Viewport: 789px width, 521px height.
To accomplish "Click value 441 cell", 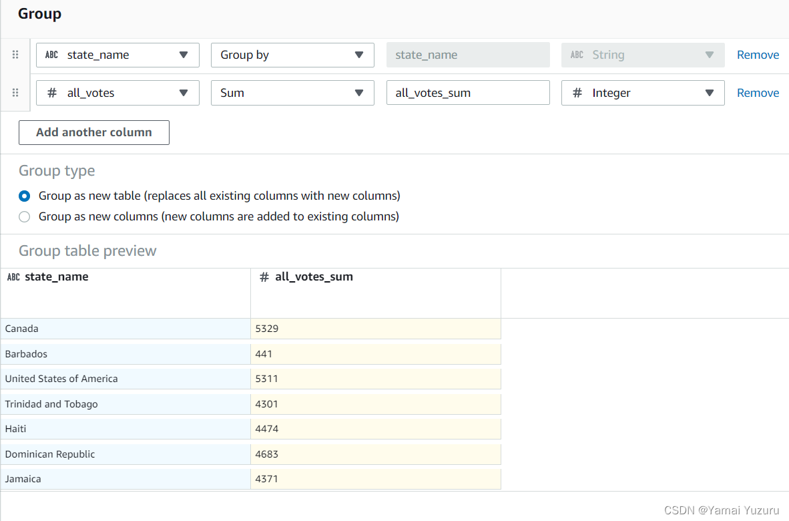I will click(x=376, y=354).
